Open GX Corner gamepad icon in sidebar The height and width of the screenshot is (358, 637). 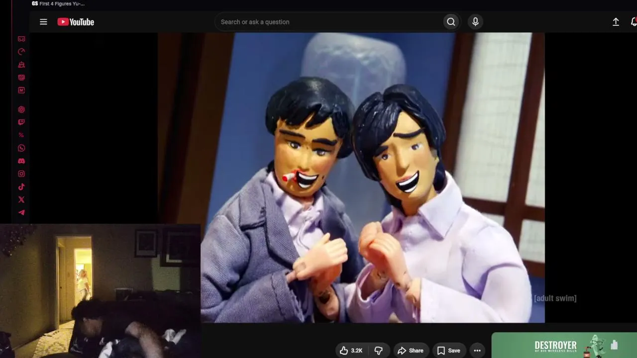[x=21, y=39]
